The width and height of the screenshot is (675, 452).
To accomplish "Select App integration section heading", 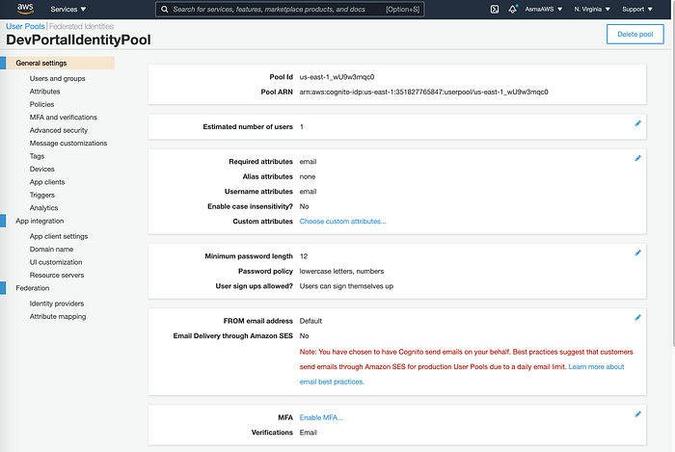I will (40, 221).
